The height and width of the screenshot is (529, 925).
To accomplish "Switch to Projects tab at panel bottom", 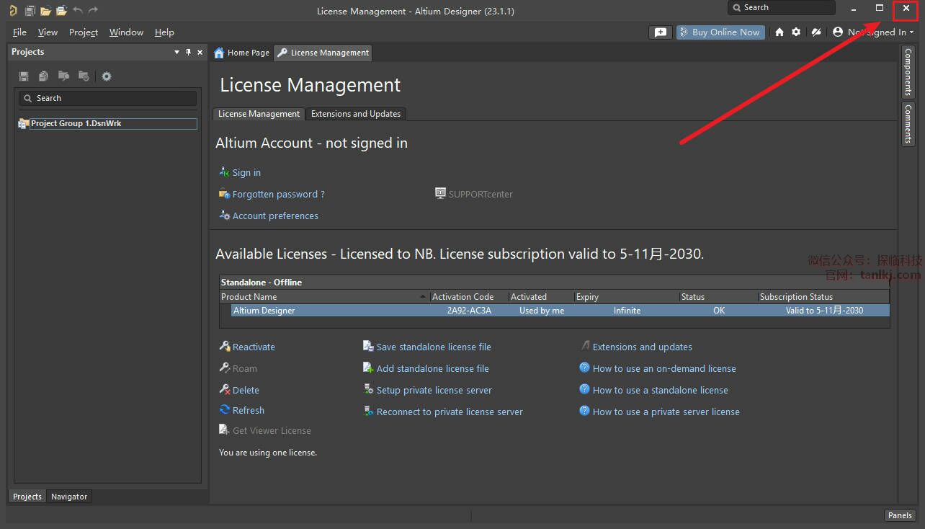I will (x=27, y=497).
